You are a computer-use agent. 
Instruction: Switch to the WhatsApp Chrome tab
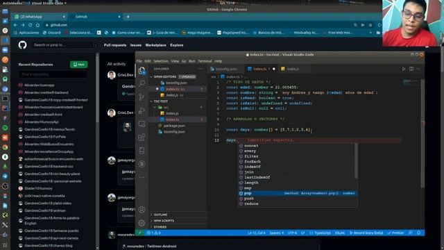coord(40,17)
